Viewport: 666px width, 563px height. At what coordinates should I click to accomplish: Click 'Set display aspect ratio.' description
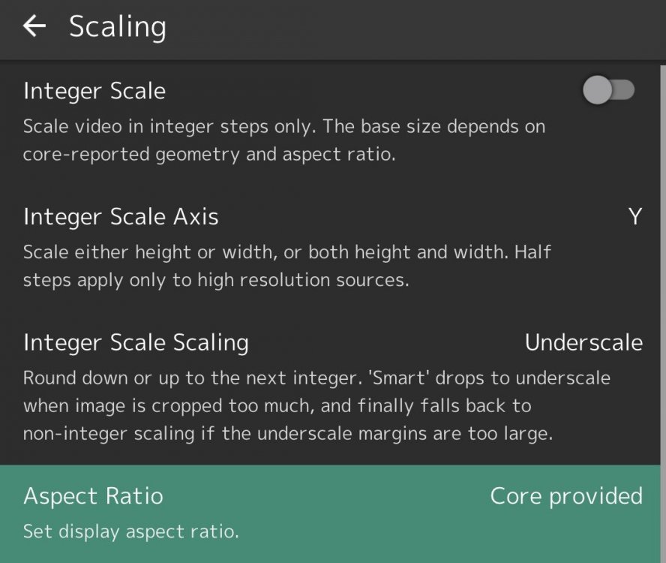click(131, 532)
